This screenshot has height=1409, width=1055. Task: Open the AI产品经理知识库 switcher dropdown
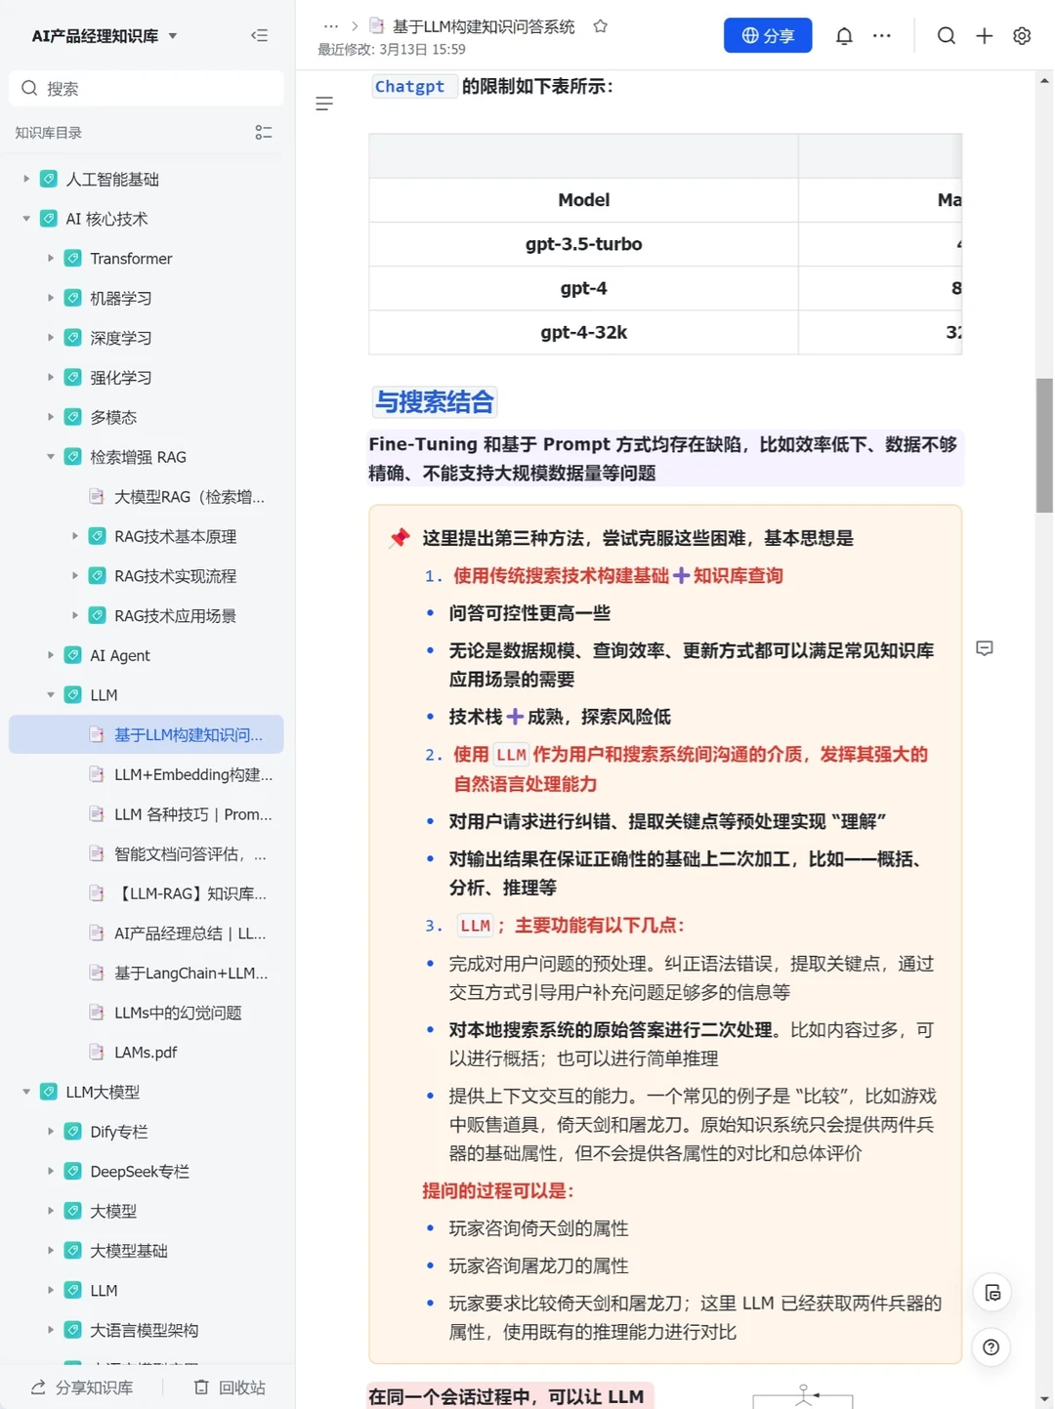click(x=172, y=35)
